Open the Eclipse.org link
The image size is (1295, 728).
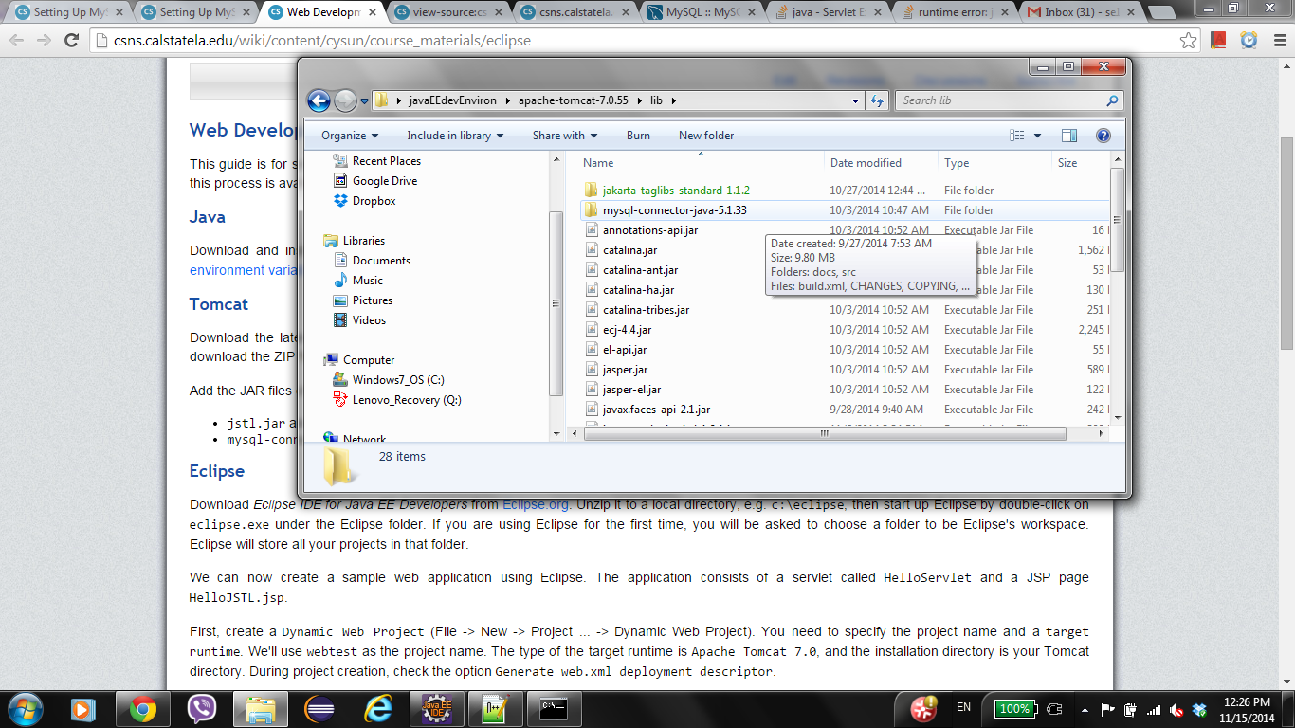(x=536, y=504)
